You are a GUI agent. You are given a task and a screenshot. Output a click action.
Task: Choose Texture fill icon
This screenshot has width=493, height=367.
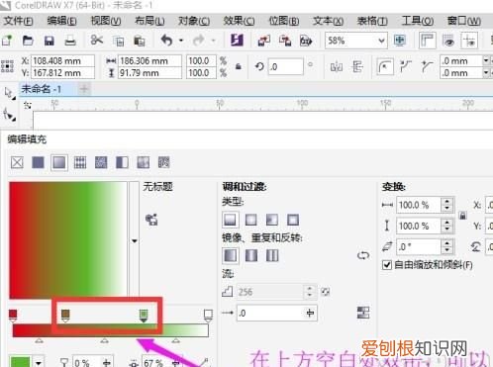(143, 162)
